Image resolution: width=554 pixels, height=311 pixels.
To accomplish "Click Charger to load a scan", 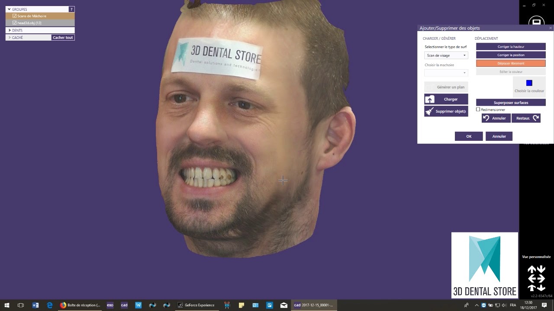I will coord(446,99).
